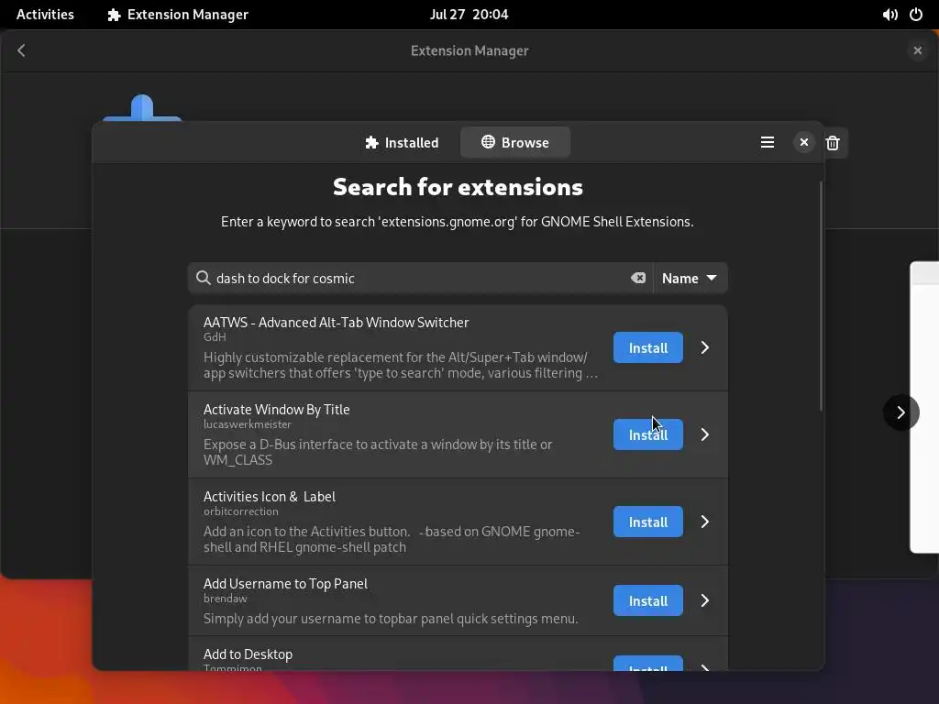The width and height of the screenshot is (939, 704).
Task: Click the 'Add to Desktop' extension title
Action: (248, 654)
